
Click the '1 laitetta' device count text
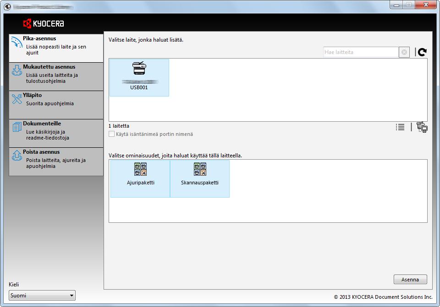119,126
